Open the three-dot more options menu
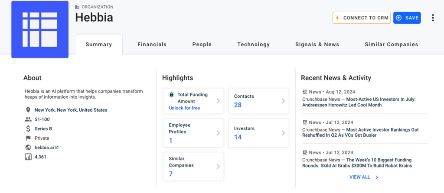The height and width of the screenshot is (193, 444). 432,18
